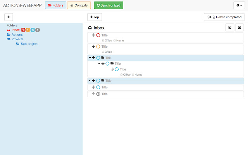The width and height of the screenshot is (248, 155).
Task: Select Inbox in the folders sidebar
Action: [x=15, y=30]
